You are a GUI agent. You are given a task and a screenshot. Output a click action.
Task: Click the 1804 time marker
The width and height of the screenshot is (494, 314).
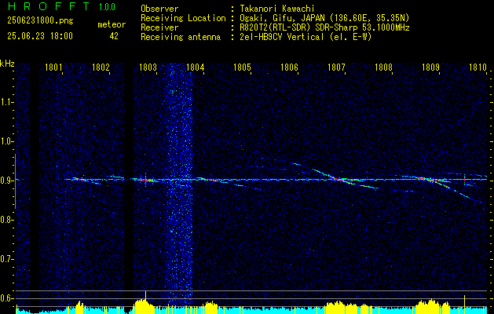pos(195,67)
